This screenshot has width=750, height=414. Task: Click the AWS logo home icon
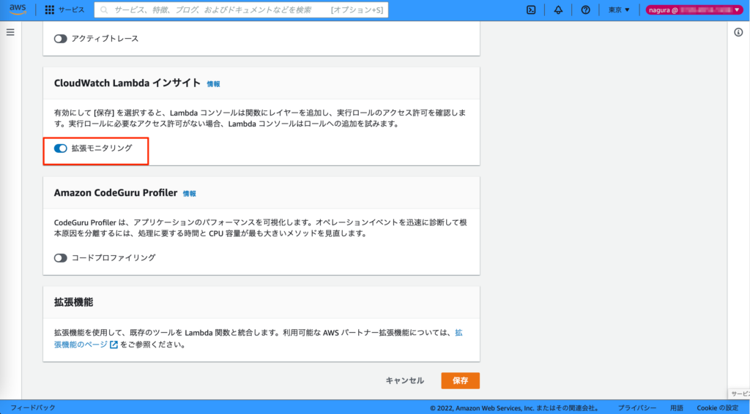(18, 10)
